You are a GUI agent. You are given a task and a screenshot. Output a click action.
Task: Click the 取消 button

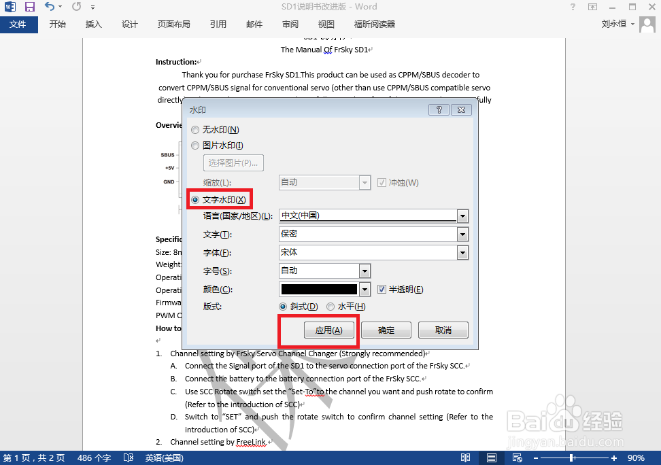point(443,330)
